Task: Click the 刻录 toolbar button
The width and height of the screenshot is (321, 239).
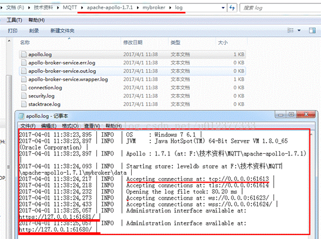Action: pyautogui.click(x=34, y=31)
